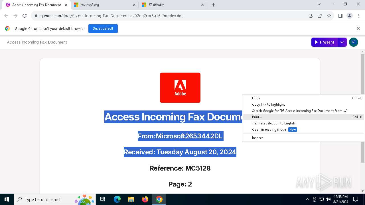Click the scrollbar up arrow
365x205 pixels.
pos(363,52)
